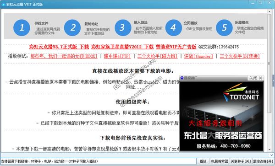This screenshot has height=166, width=275.
Task: Open the 彩虹家族卫星直播V2012 下载 link
Action: pos(122,47)
